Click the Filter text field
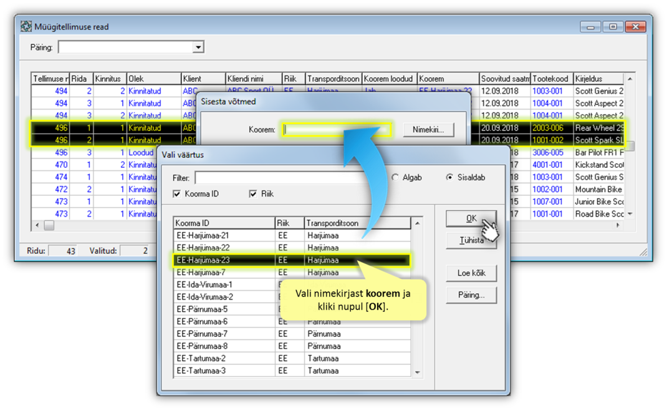The image size is (667, 410). click(x=281, y=178)
